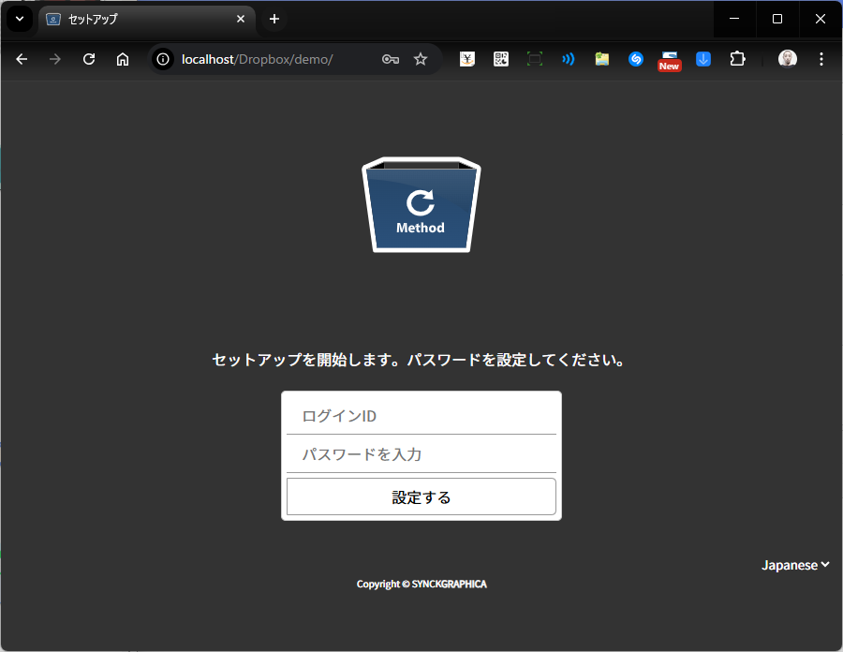The image size is (843, 652).
Task: Open the Extensions puzzle menu
Action: click(x=737, y=59)
